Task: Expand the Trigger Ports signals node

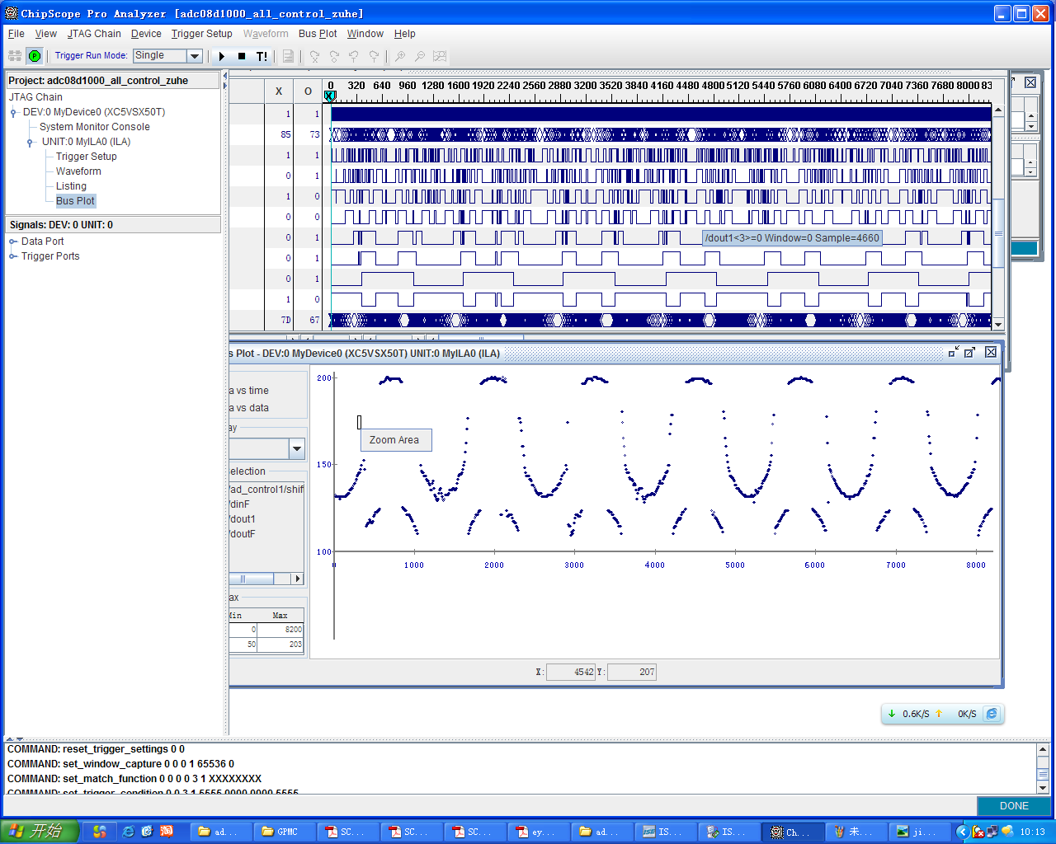Action: point(13,256)
